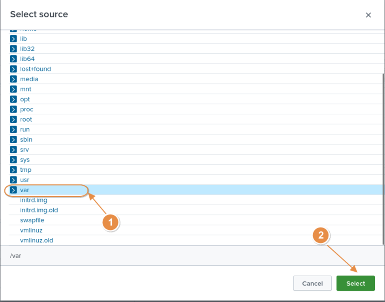The image size is (385, 302).
Task: Choose the initrd.img file
Action: pos(34,200)
